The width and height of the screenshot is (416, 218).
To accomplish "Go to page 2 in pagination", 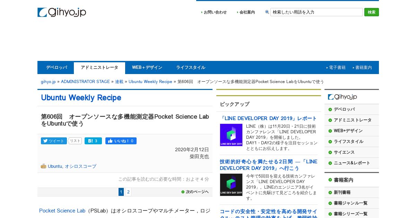I will 128,192.
